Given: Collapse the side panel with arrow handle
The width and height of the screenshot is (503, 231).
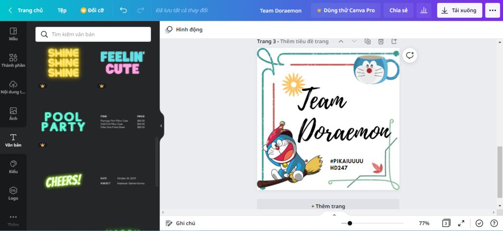Looking at the screenshot, I should pos(161,126).
